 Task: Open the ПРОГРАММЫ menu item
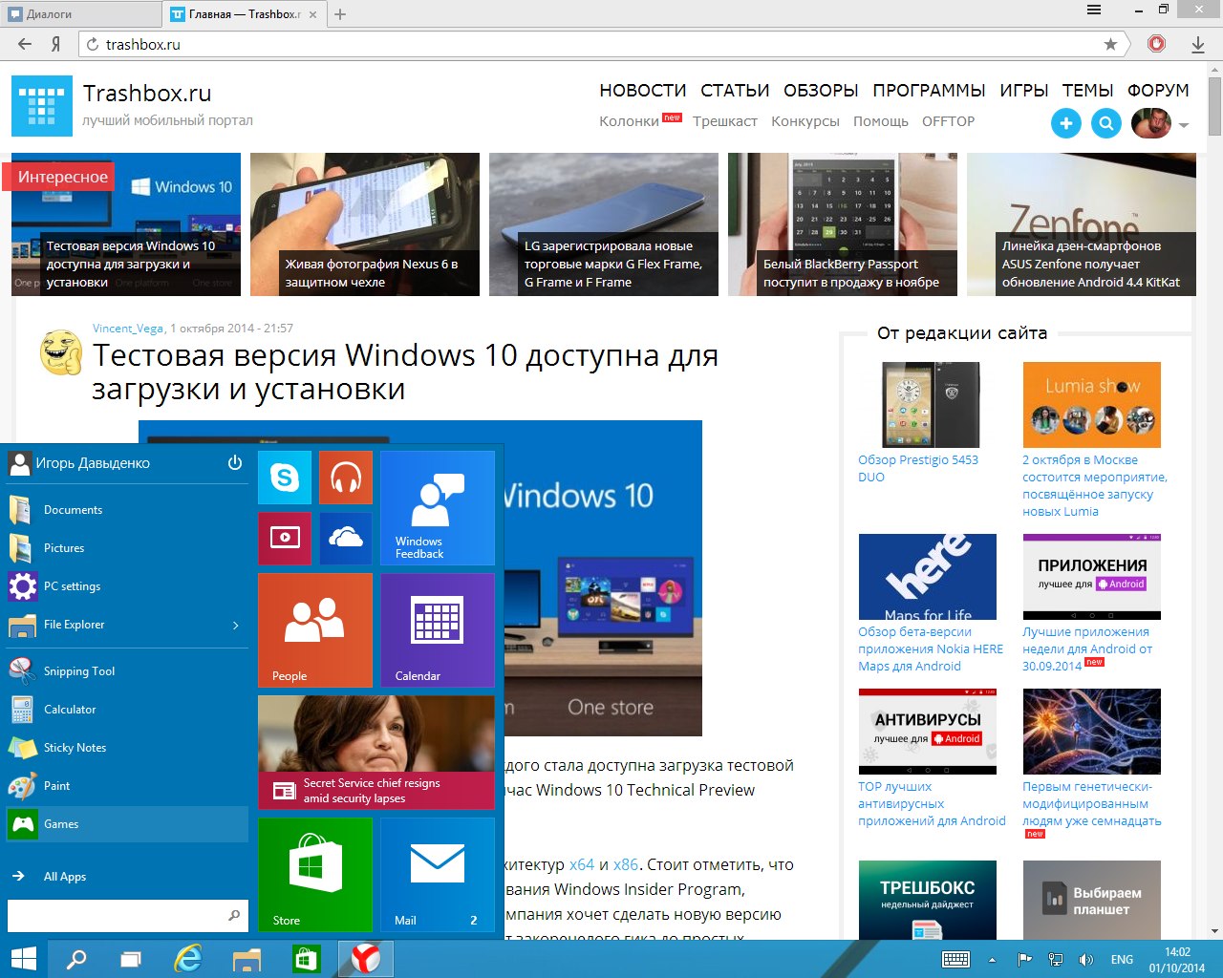[x=929, y=91]
